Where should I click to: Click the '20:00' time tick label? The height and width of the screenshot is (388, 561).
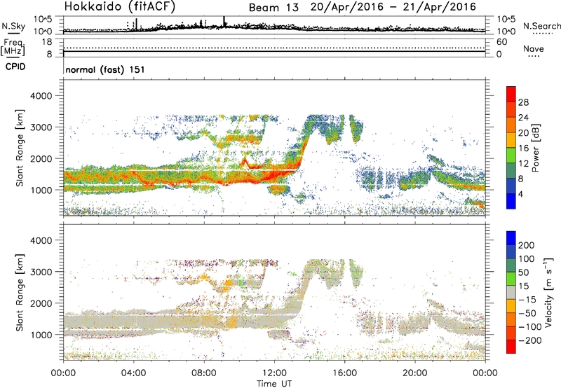[x=414, y=373]
